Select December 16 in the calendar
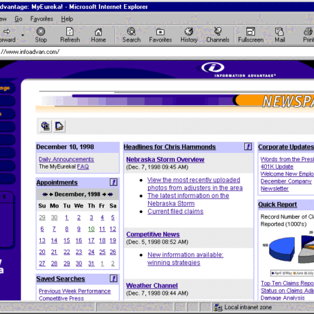314x314 pixels. 78,240
